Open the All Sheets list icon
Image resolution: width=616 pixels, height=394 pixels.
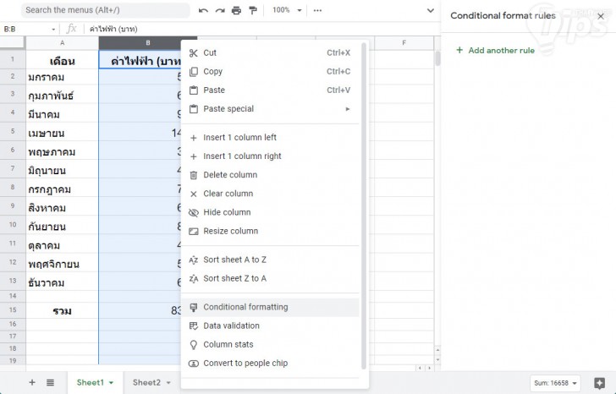point(50,383)
